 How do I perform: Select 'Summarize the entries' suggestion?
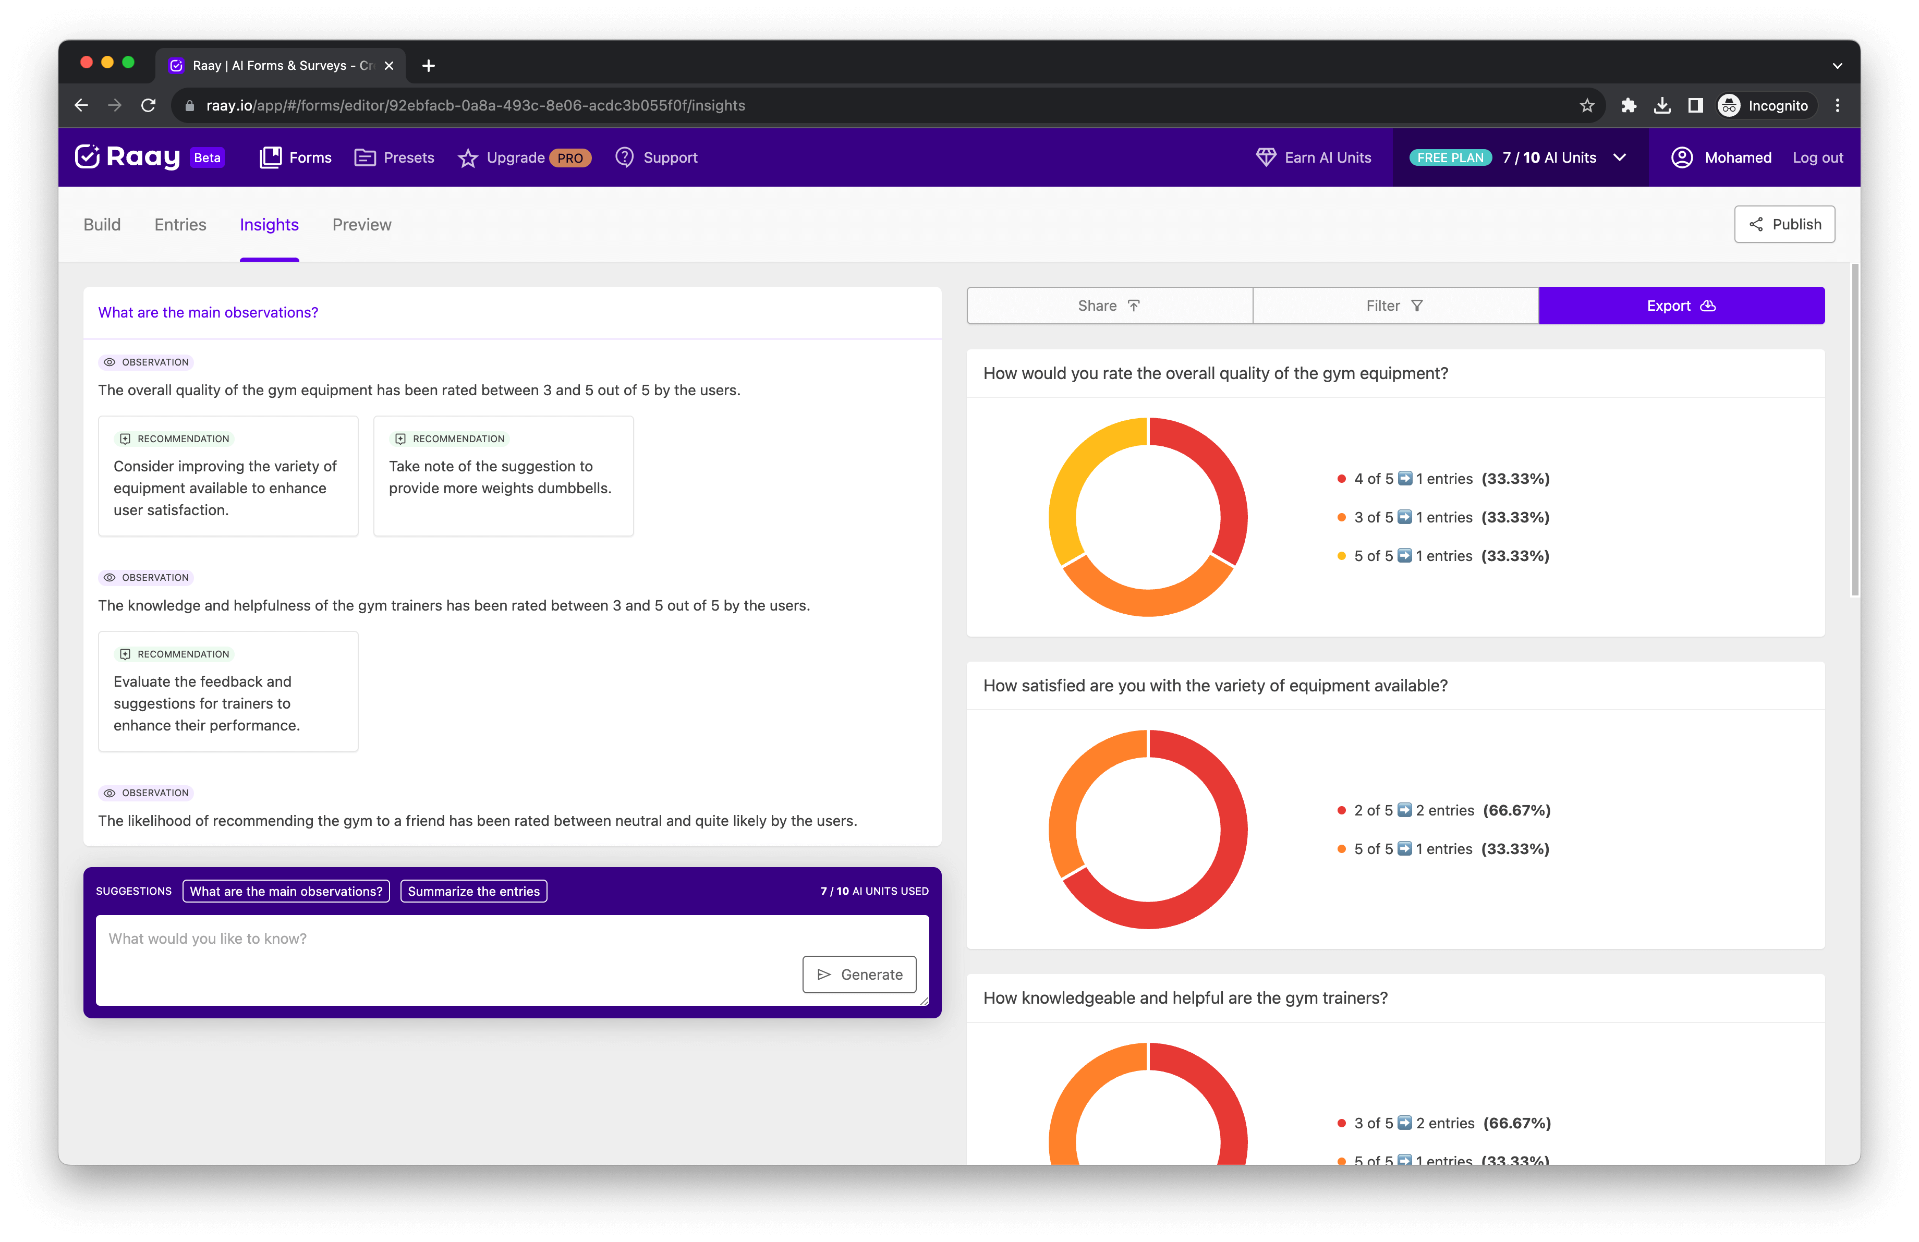pos(473,891)
